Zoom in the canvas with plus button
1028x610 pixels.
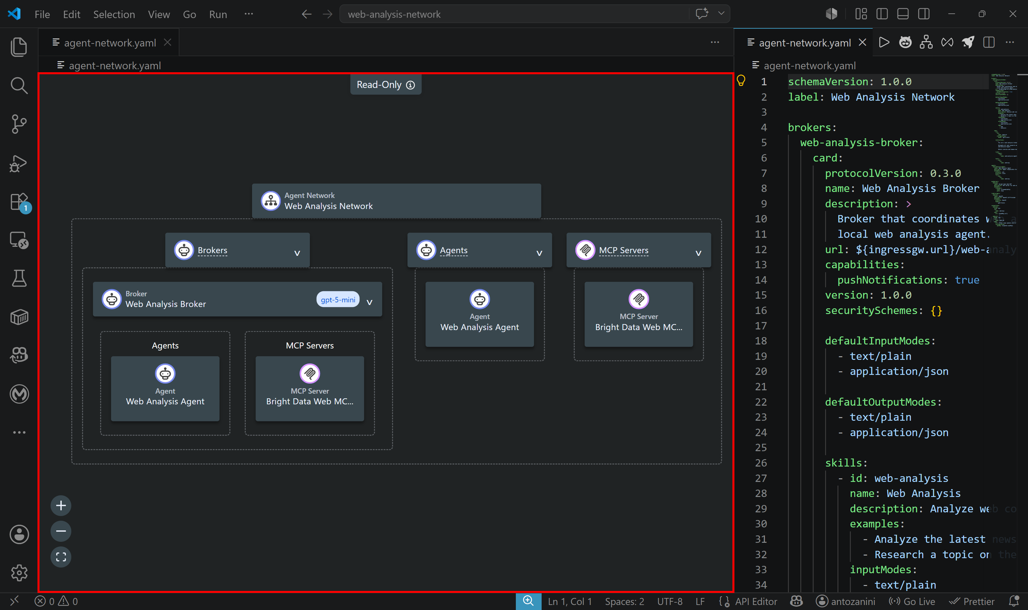(x=61, y=505)
